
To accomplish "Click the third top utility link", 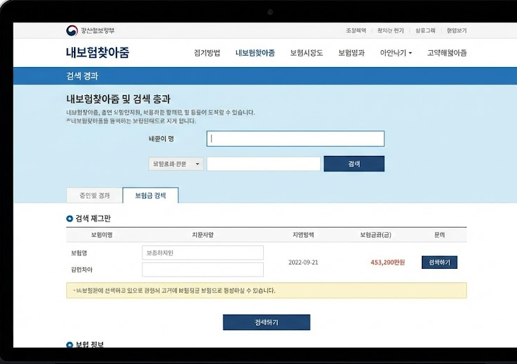I will point(425,30).
